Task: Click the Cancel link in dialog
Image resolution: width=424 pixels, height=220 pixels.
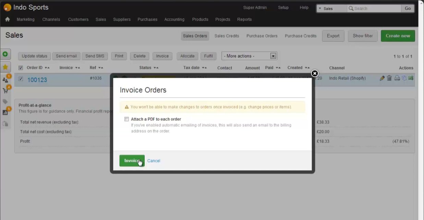Action: (154, 161)
